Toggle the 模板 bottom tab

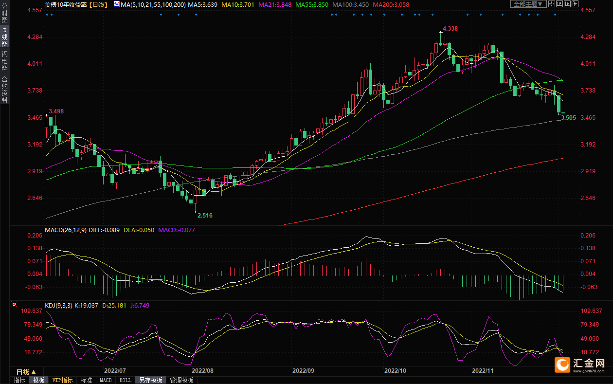pyautogui.click(x=38, y=380)
